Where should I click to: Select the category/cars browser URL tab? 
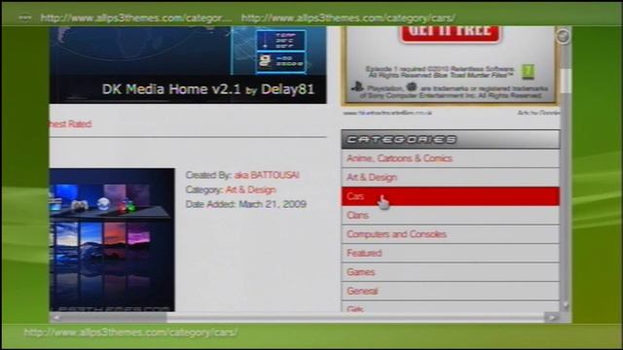(348, 17)
